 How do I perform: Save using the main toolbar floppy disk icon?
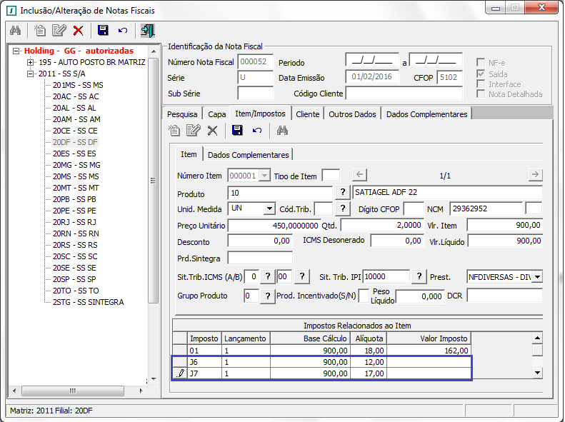pyautogui.click(x=103, y=30)
